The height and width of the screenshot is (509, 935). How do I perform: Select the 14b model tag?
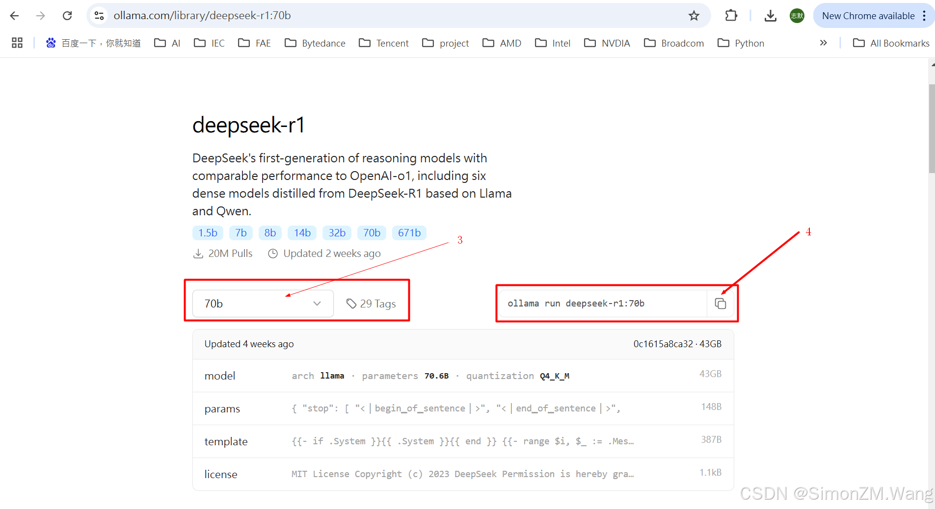coord(302,233)
